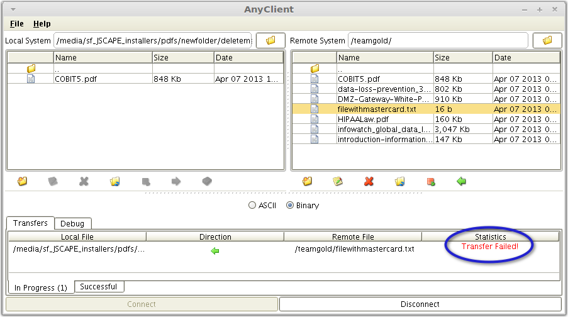The height and width of the screenshot is (317, 568).
Task: Rename the selected remote file with pencil icon
Action: point(338,181)
